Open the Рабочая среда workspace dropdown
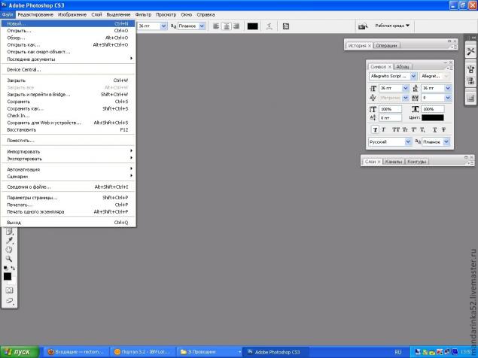 [392, 26]
